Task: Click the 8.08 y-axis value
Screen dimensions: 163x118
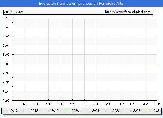Action: 6,27
